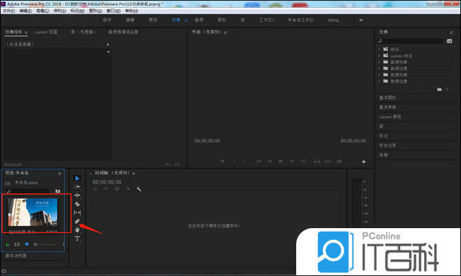Select the Track Select Forward tool
The width and height of the screenshot is (461, 276).
77,187
